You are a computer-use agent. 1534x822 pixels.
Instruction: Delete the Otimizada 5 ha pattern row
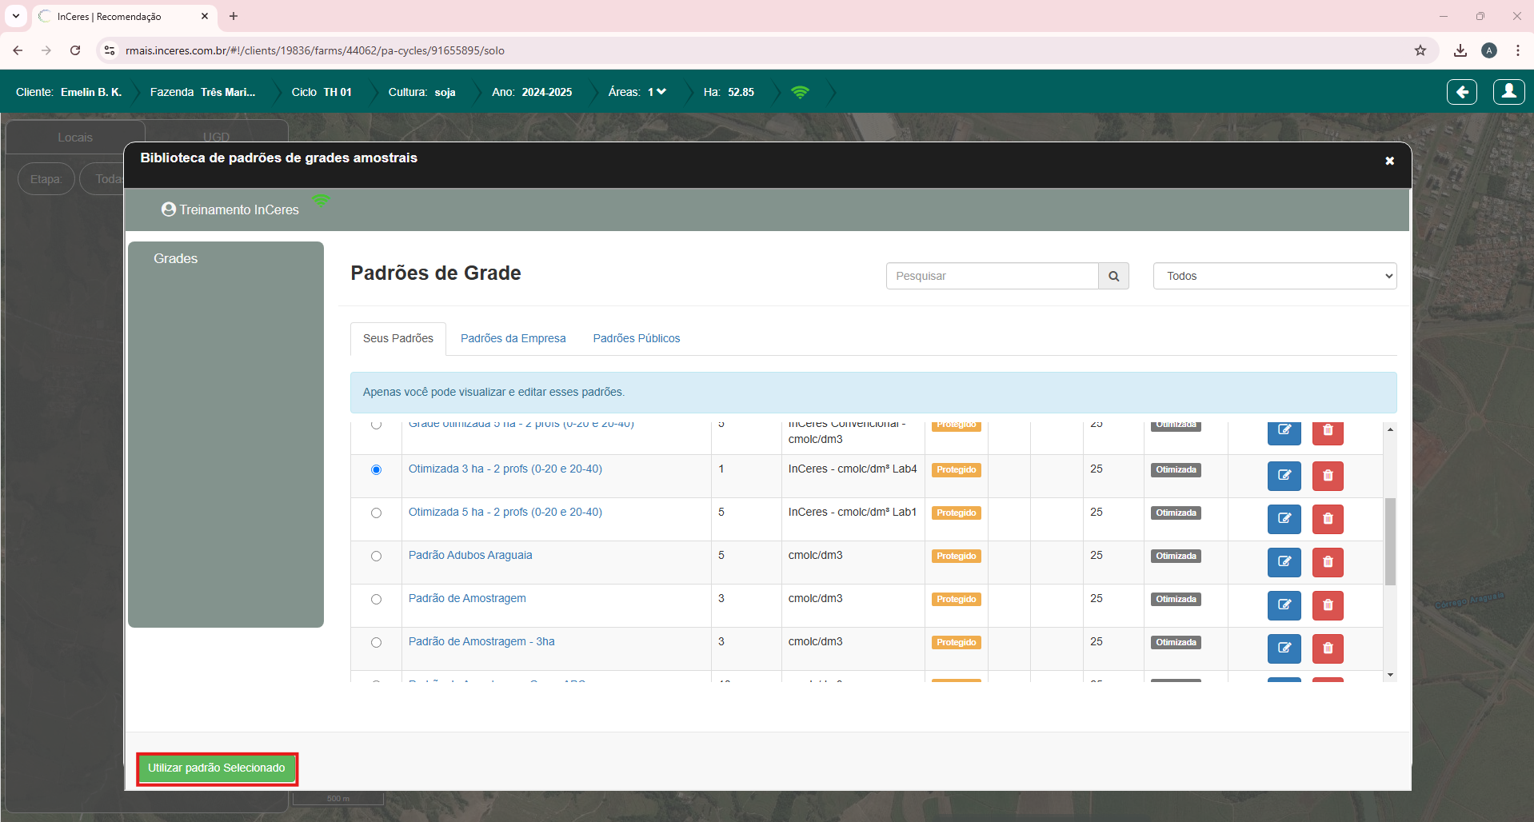pyautogui.click(x=1328, y=518)
